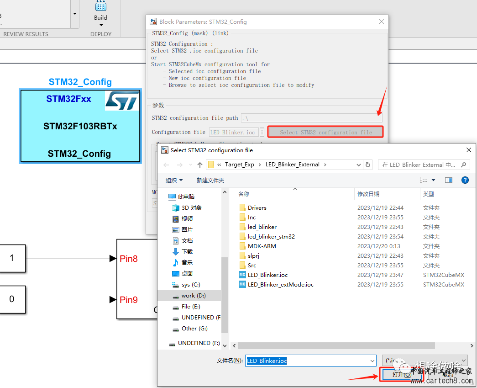Image resolution: width=477 pixels, height=388 pixels.
Task: Select the STM32F103RBTx config block
Action: click(80, 126)
